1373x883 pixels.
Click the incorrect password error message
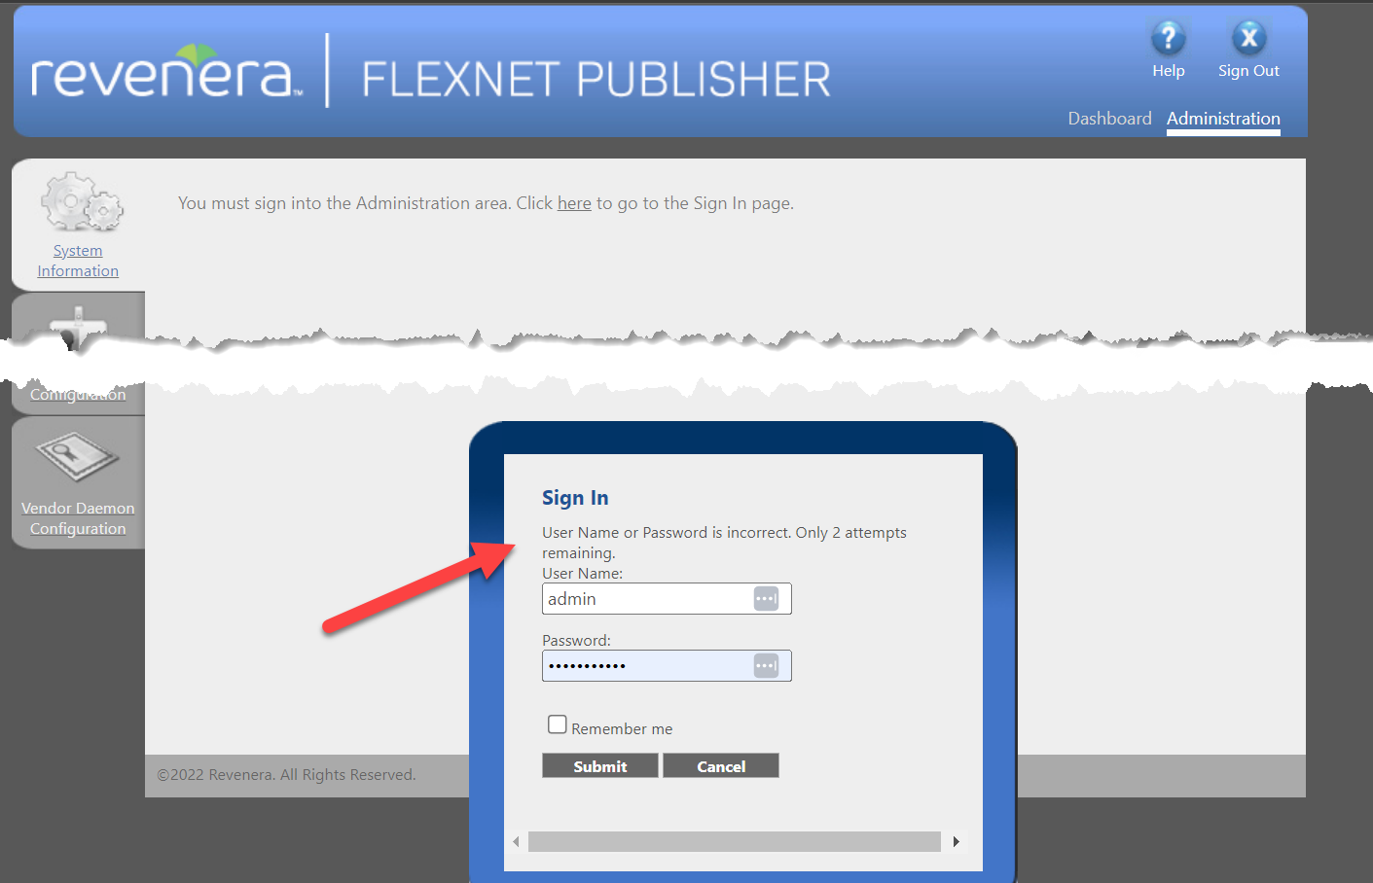pos(724,543)
